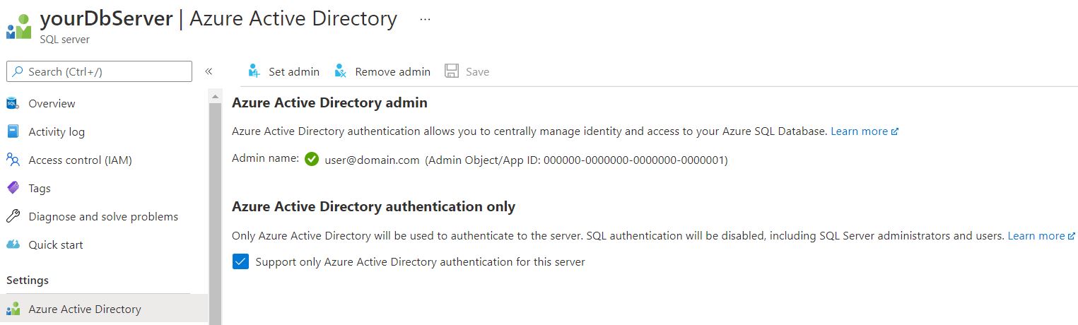Open Overview via its SQL icon
Image resolution: width=1078 pixels, height=325 pixels.
[13, 104]
